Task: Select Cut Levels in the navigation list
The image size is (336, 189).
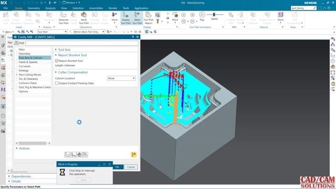Action: tap(25, 66)
